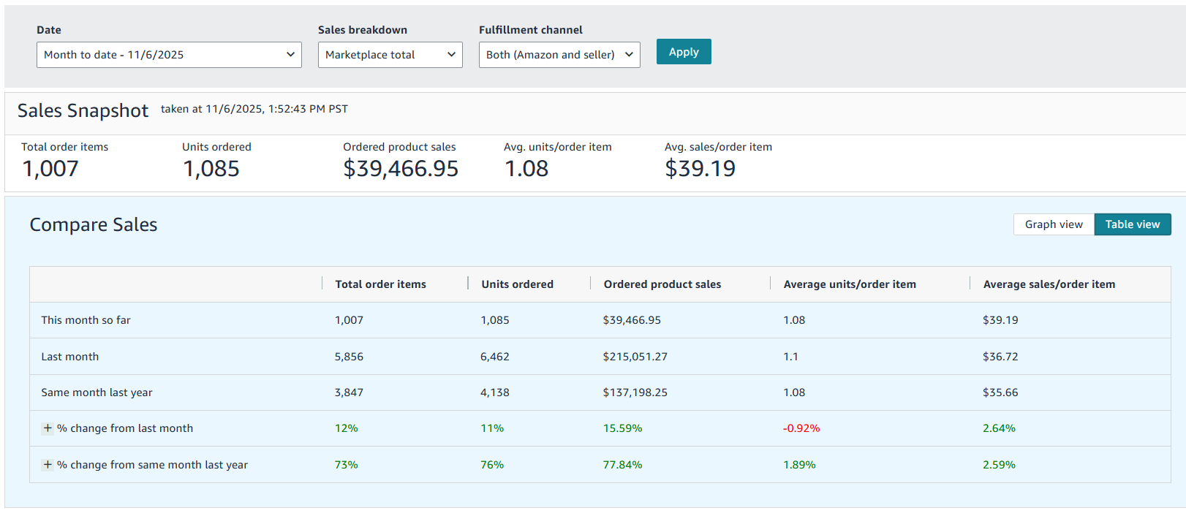Click the Units ordered column header
This screenshot has height=516, width=1186.
tap(517, 284)
